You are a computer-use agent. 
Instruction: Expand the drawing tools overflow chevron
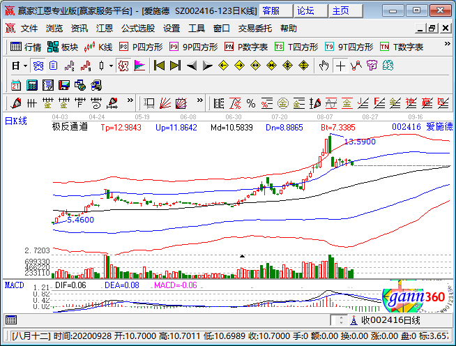click(x=130, y=100)
